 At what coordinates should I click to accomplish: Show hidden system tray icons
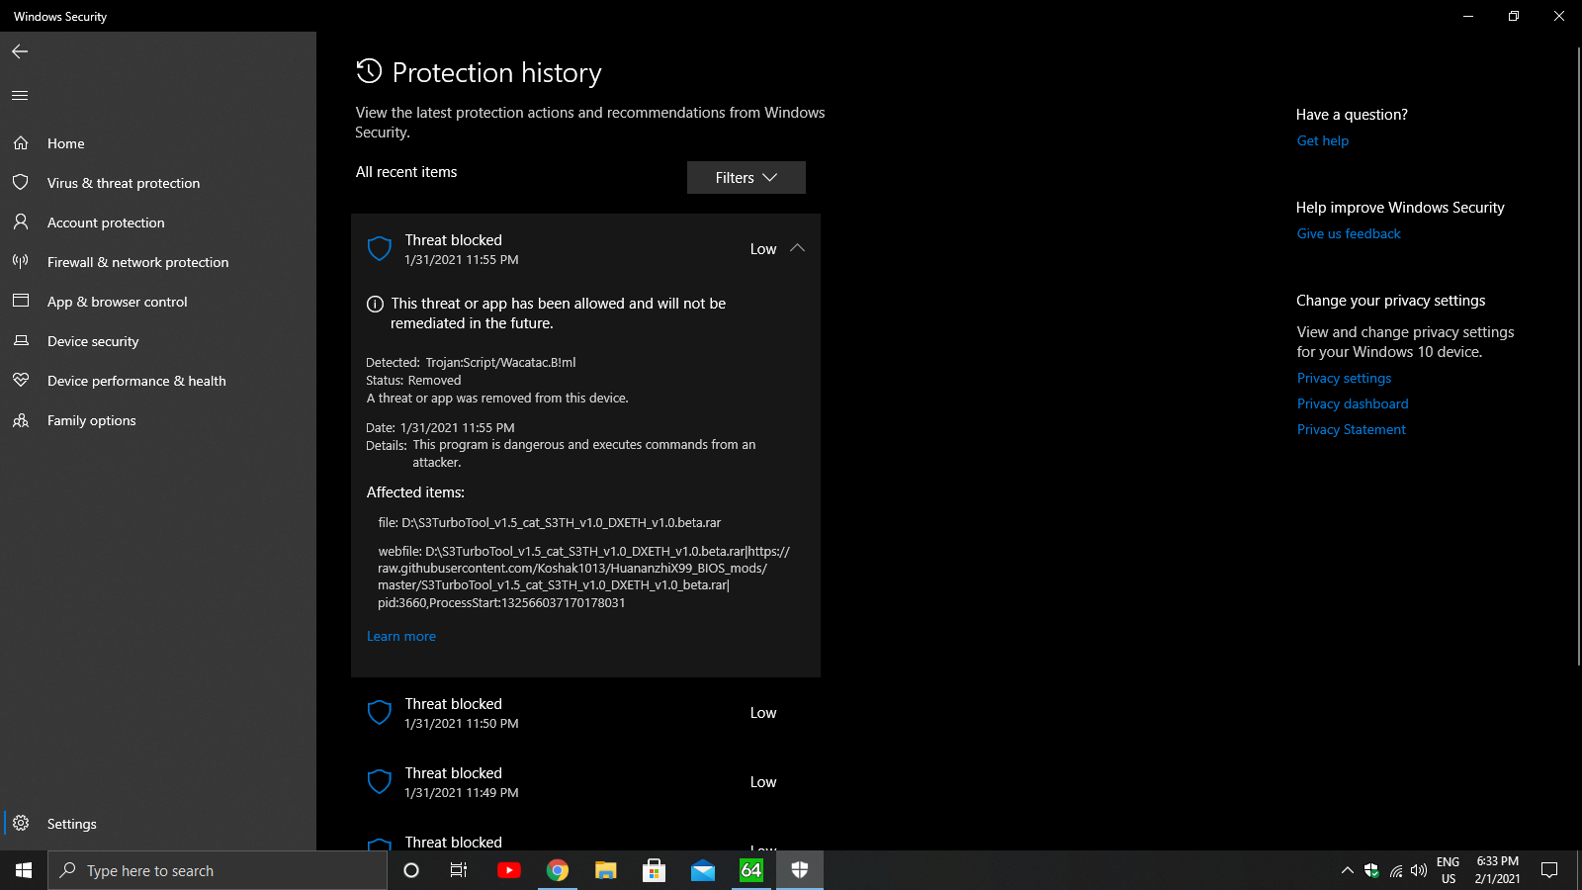(1347, 870)
